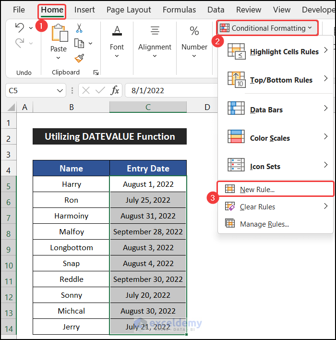Click the Top/Bottom Rules icon
The width and height of the screenshot is (336, 340).
(237, 80)
